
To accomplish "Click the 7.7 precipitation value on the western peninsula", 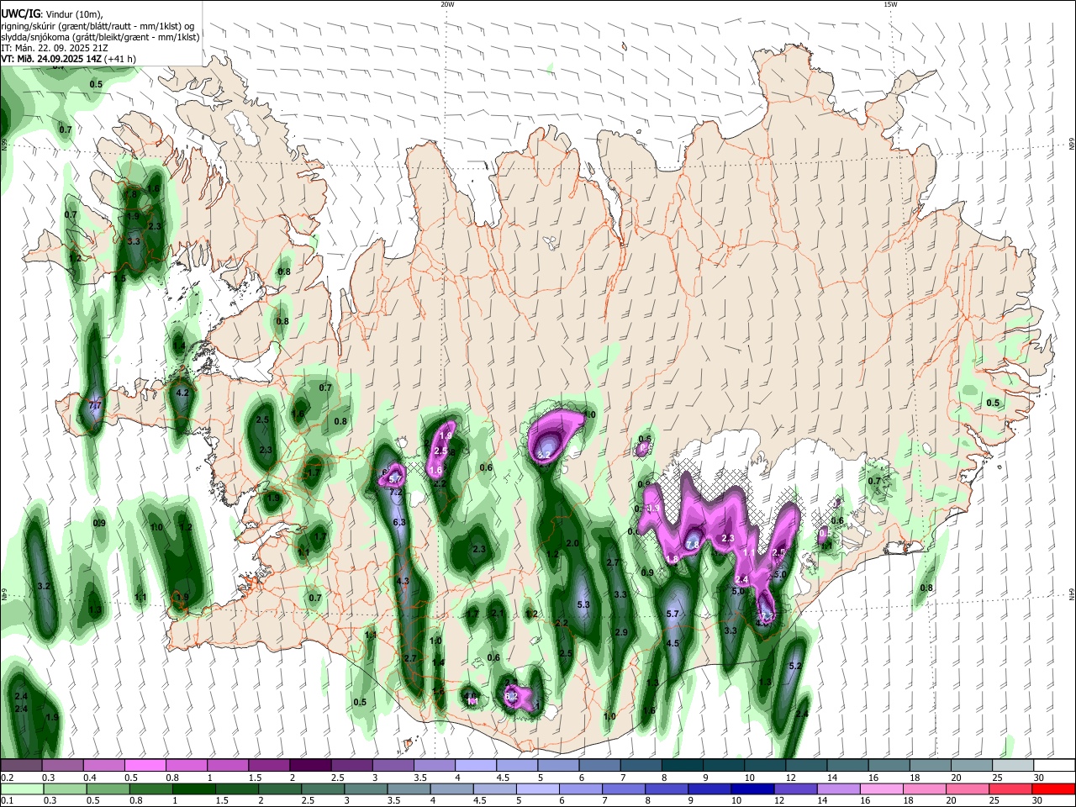I will [x=95, y=406].
